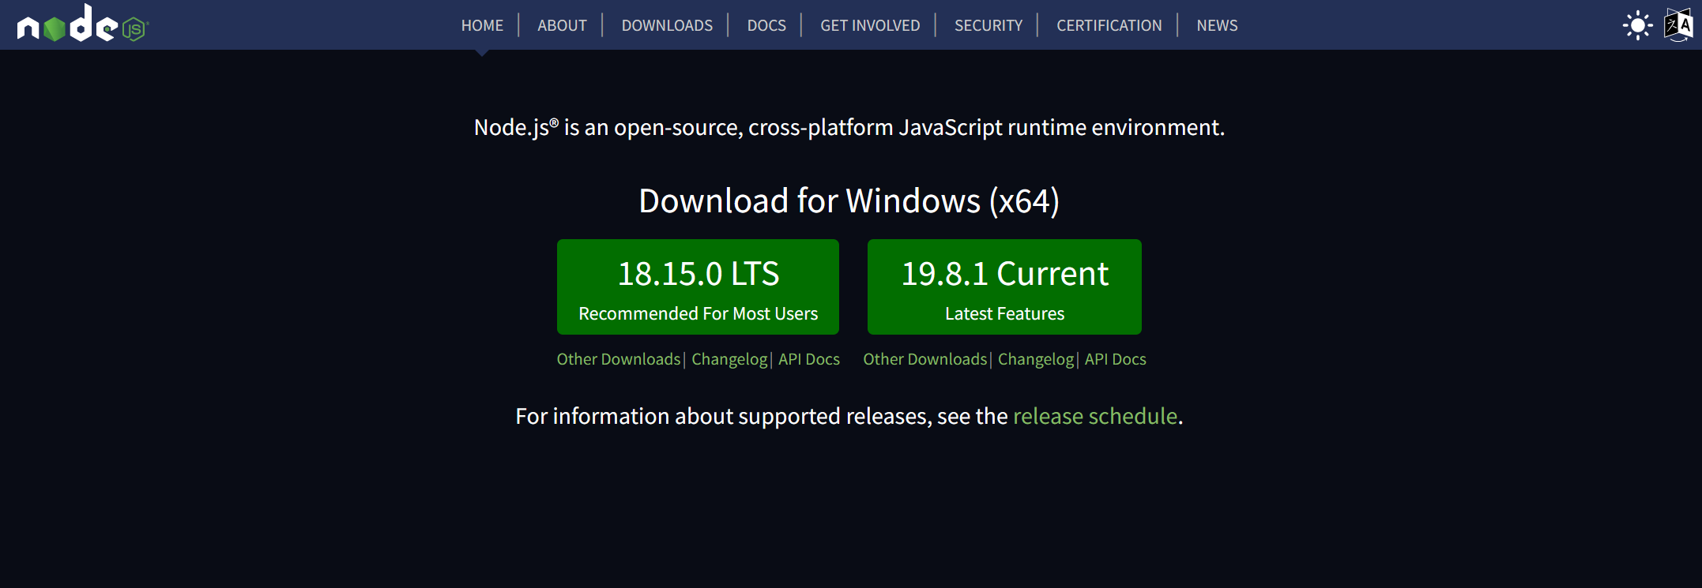Click the 'Download for Windows (x64)' heading
The width and height of the screenshot is (1702, 588).
point(849,200)
